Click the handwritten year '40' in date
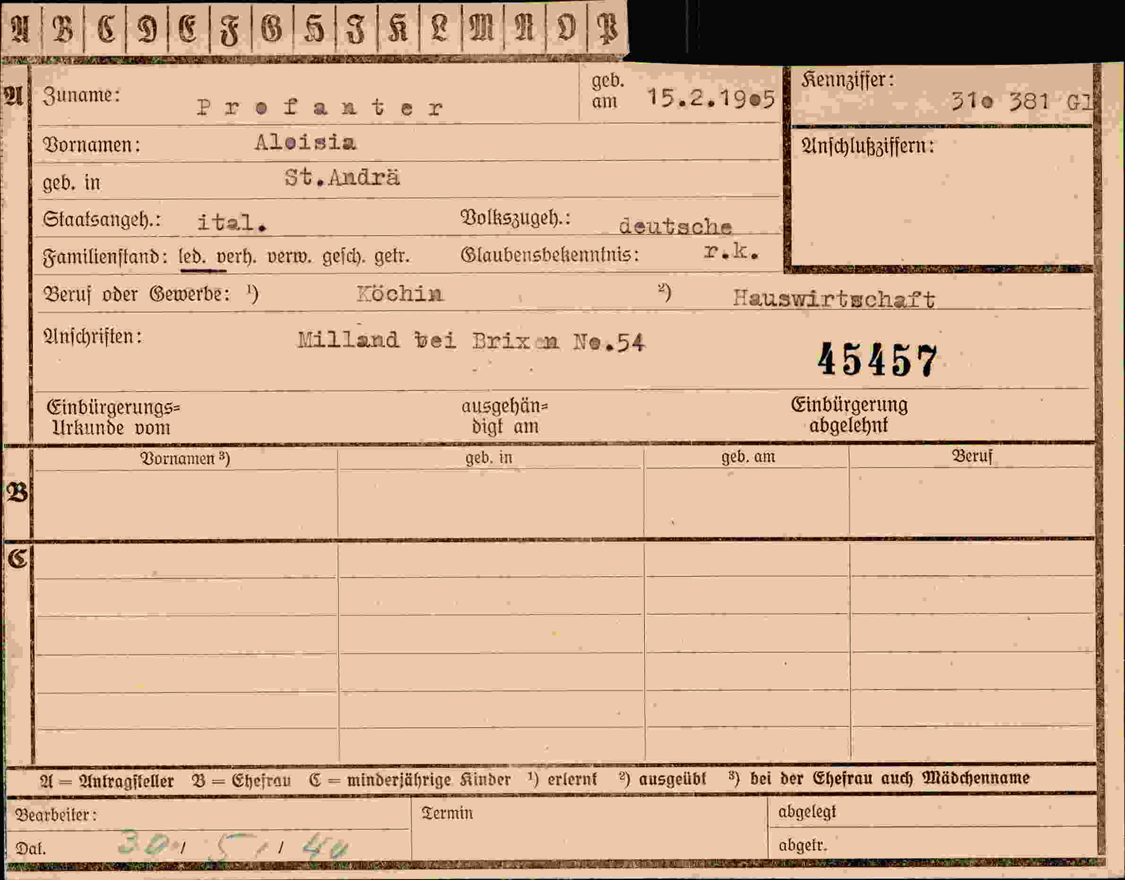This screenshot has width=1125, height=880. 325,847
